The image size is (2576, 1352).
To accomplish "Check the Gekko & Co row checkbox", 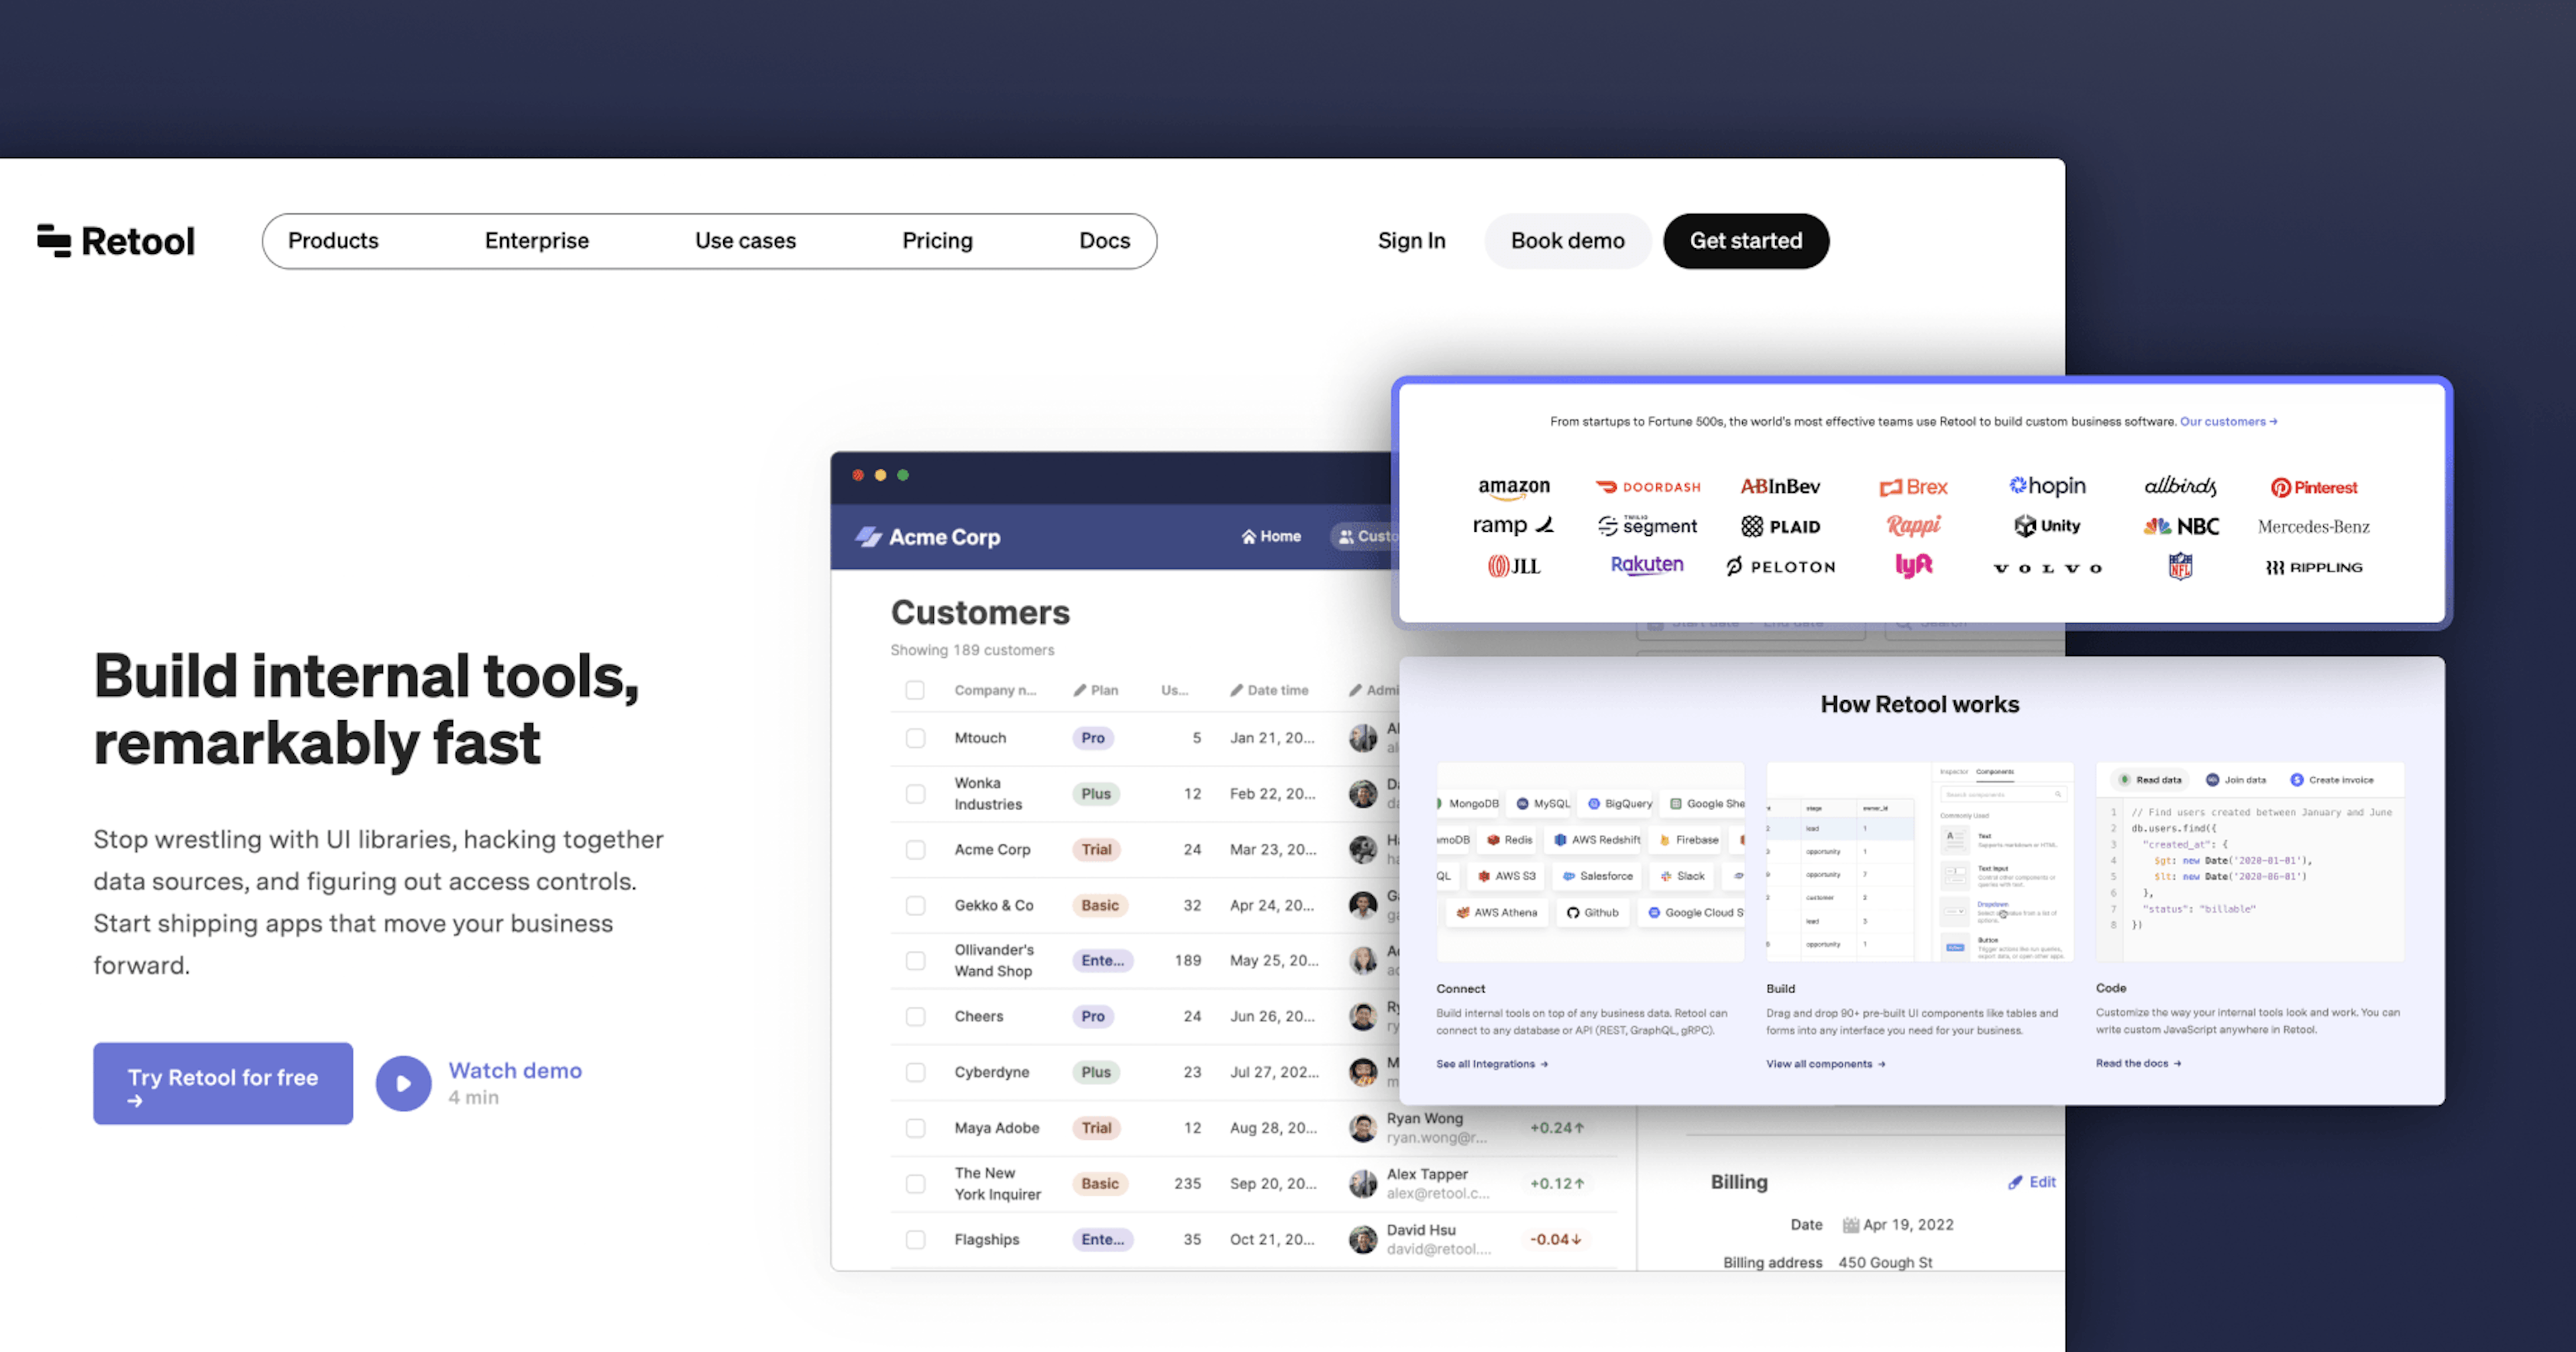I will (915, 905).
